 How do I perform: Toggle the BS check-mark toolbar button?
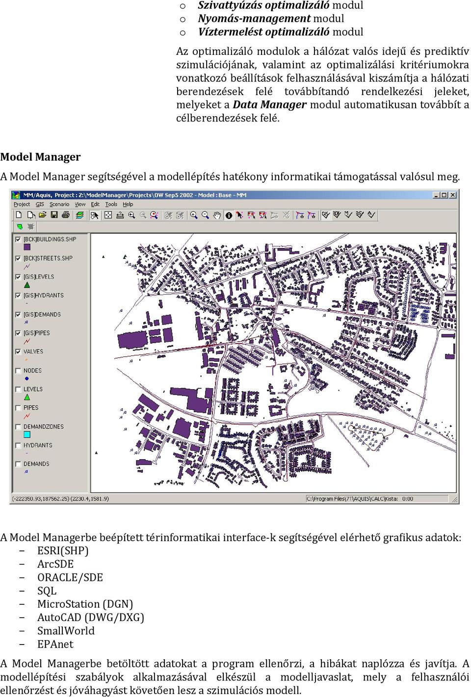[360, 215]
